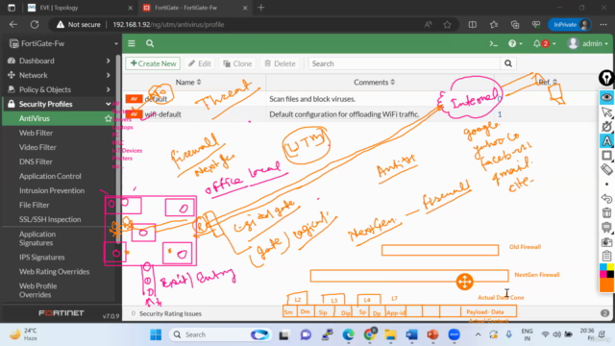Open the browser settings three-dots menu
The image size is (615, 346).
pyautogui.click(x=603, y=25)
